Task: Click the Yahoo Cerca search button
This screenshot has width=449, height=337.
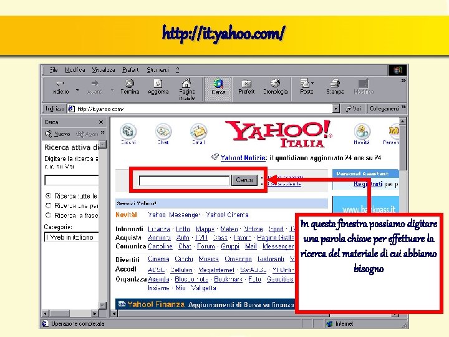Action: pyautogui.click(x=244, y=180)
